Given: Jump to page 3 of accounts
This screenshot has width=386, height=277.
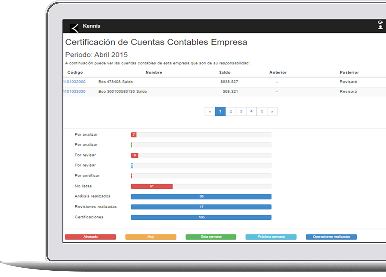Looking at the screenshot, I should tap(241, 112).
